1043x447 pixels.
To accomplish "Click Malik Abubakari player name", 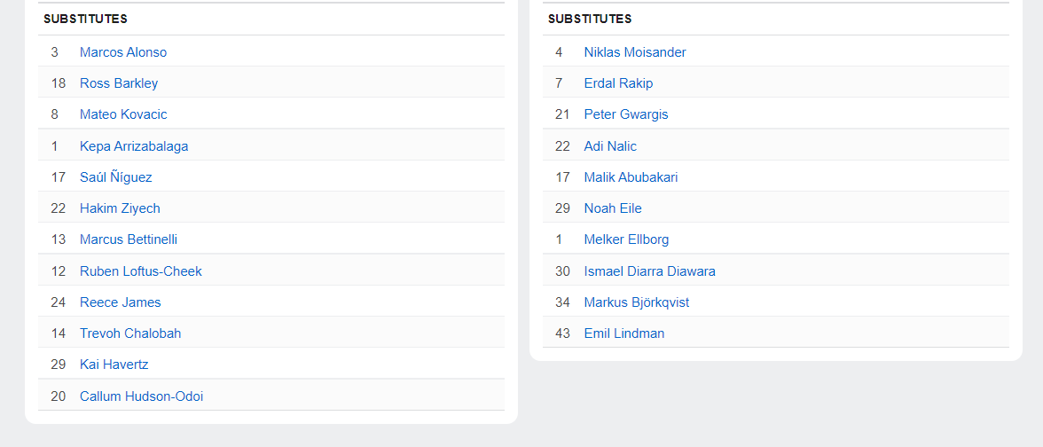I will pos(631,177).
